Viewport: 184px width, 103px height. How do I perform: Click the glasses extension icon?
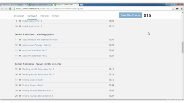(177, 9)
